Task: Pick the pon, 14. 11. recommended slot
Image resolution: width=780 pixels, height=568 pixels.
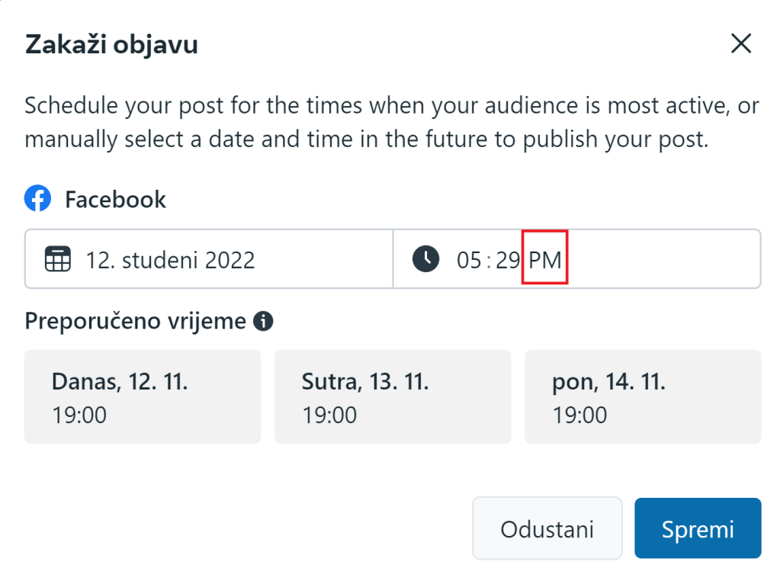Action: (642, 397)
